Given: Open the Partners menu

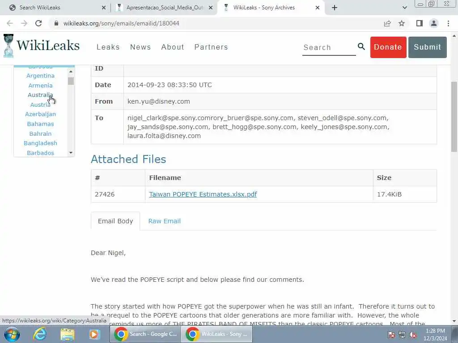Looking at the screenshot, I should (211, 47).
